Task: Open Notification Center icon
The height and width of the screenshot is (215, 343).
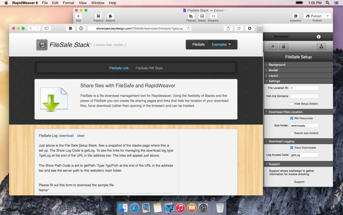Action: 336,3
